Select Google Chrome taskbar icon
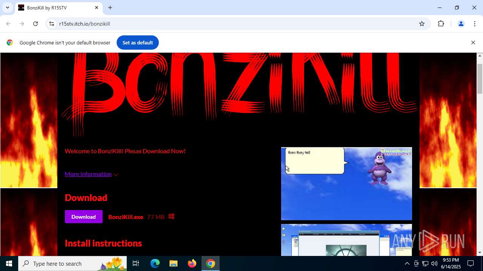 point(211,263)
